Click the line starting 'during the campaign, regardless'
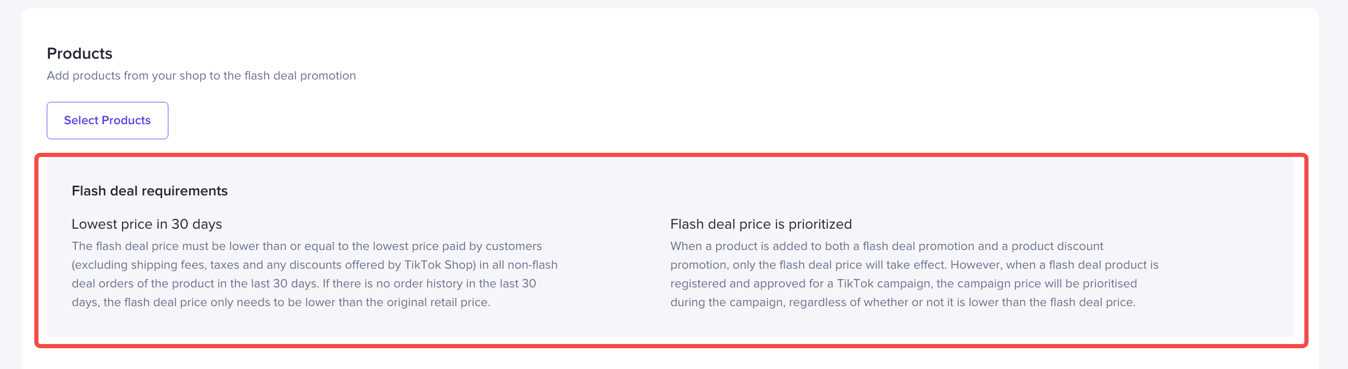This screenshot has height=369, width=1348. tap(903, 302)
